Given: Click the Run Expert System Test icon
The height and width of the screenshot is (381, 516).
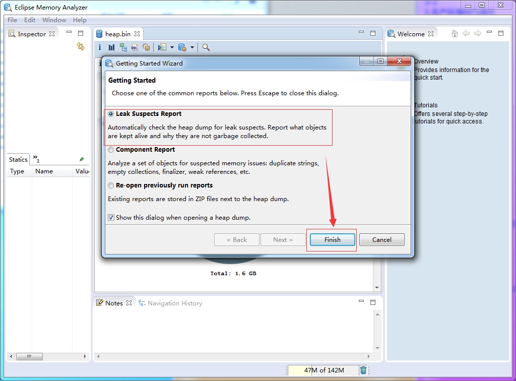Looking at the screenshot, I should 162,47.
